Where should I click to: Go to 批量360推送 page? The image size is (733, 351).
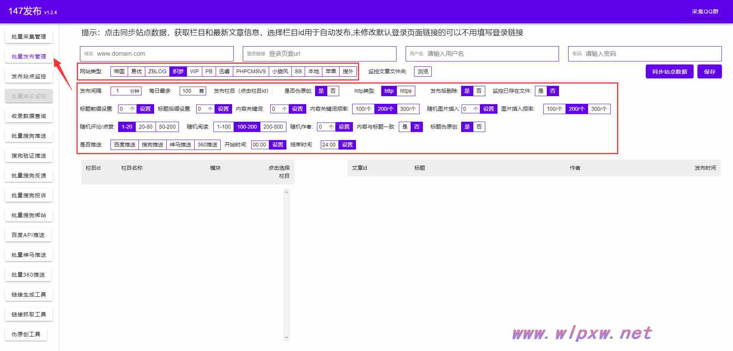tap(28, 275)
